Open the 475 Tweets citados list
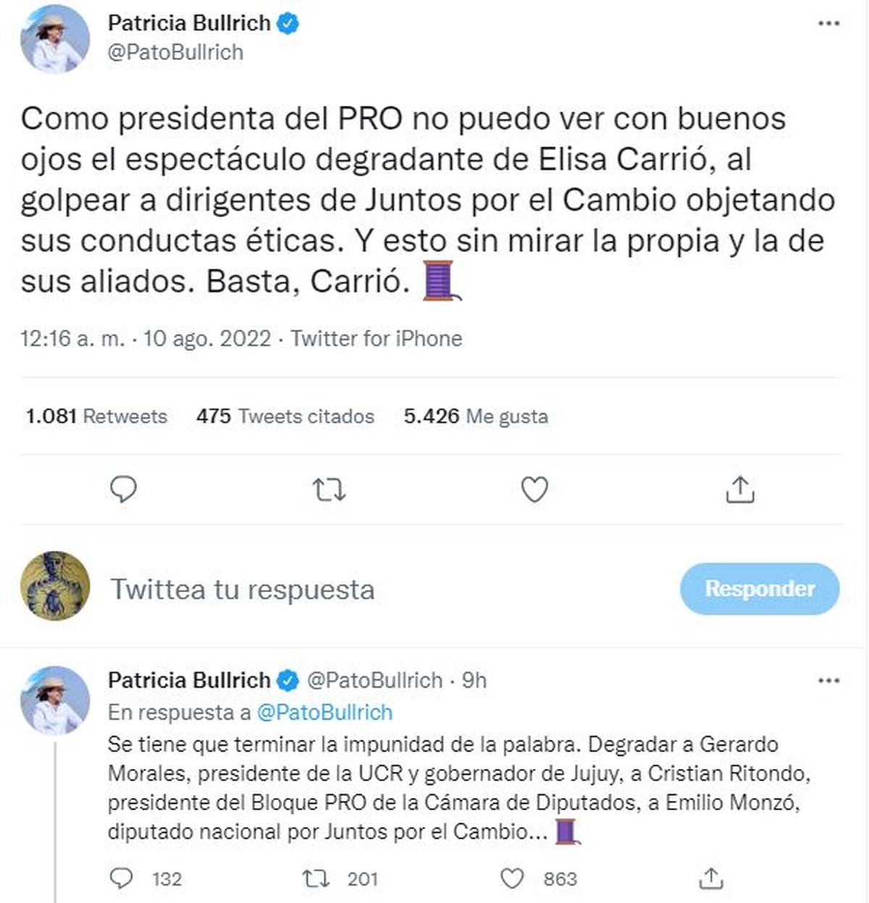 click(x=285, y=417)
